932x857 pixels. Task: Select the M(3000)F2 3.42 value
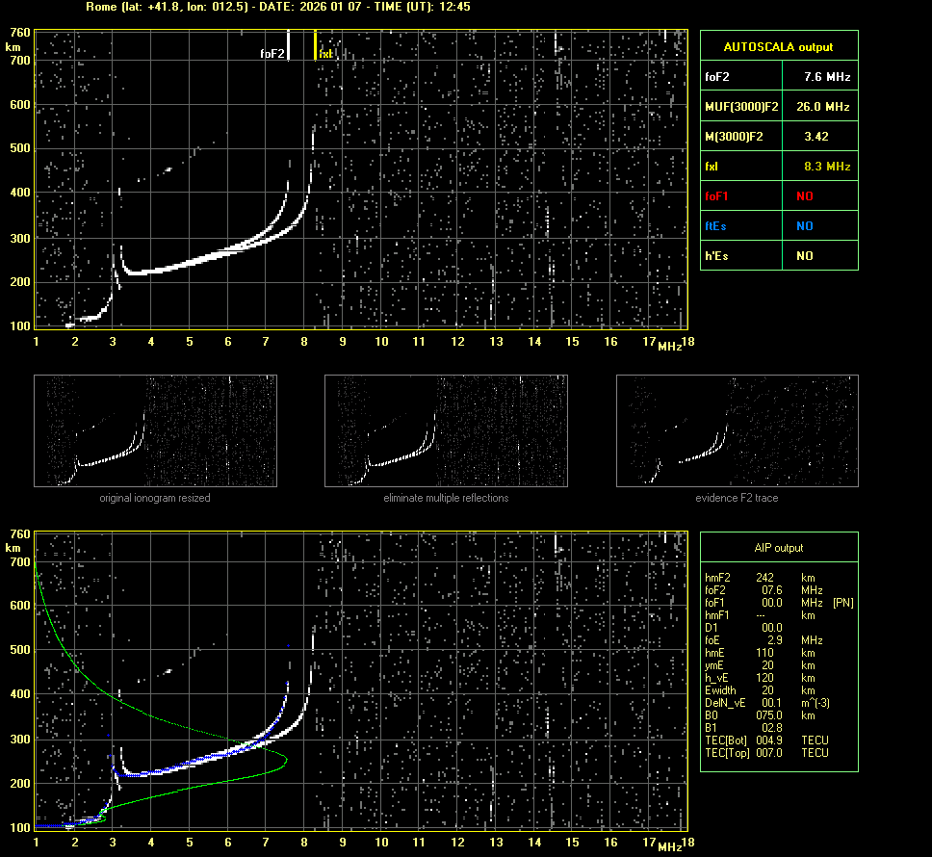[x=815, y=137]
